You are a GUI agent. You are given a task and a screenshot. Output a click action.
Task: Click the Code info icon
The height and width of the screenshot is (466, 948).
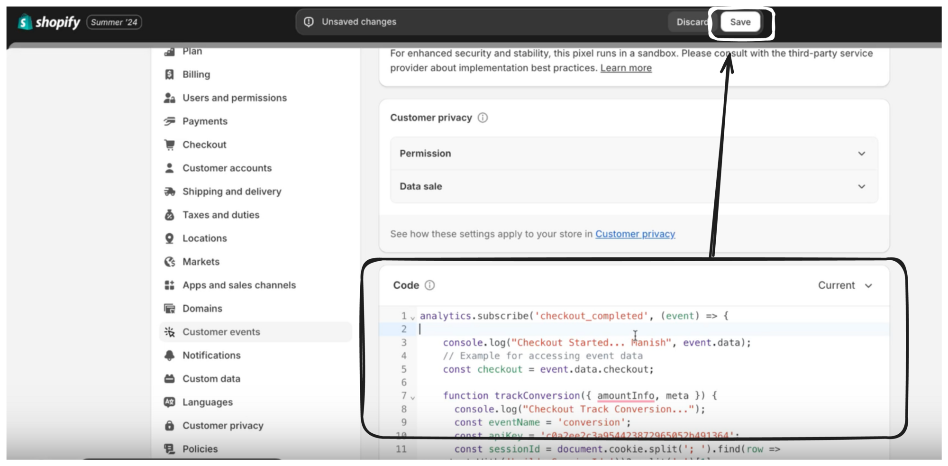point(429,285)
